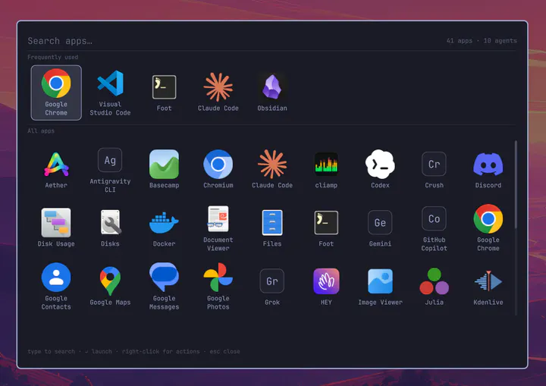Open the Aether app

coord(56,170)
